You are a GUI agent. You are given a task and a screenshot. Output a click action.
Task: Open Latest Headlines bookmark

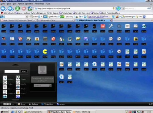tap(23, 13)
